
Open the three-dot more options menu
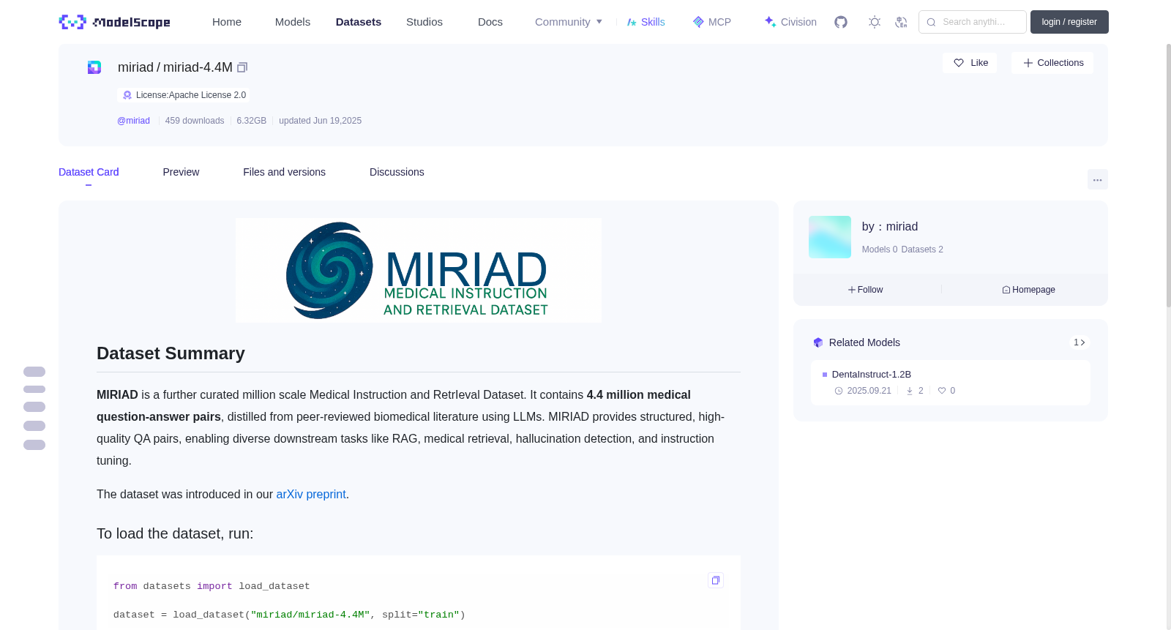(x=1098, y=179)
